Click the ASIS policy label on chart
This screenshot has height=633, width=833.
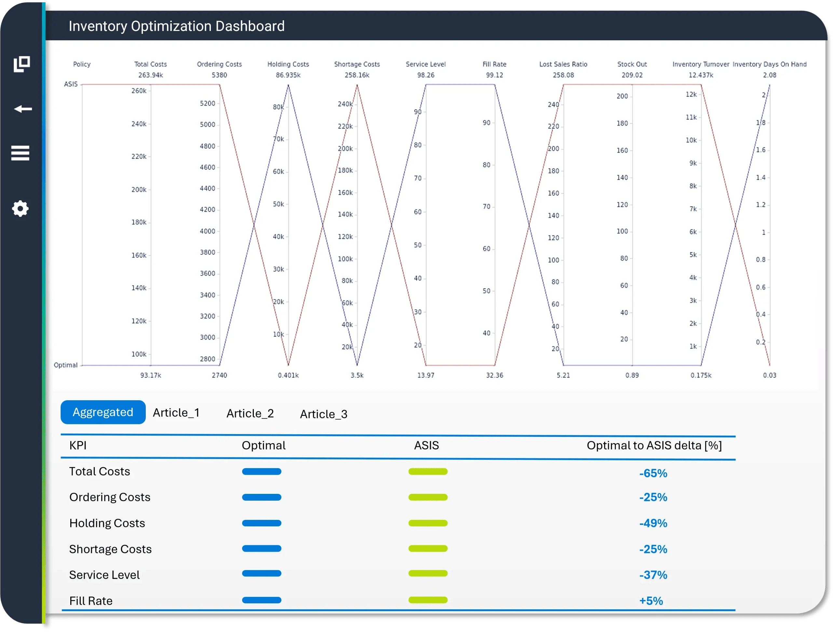click(71, 84)
